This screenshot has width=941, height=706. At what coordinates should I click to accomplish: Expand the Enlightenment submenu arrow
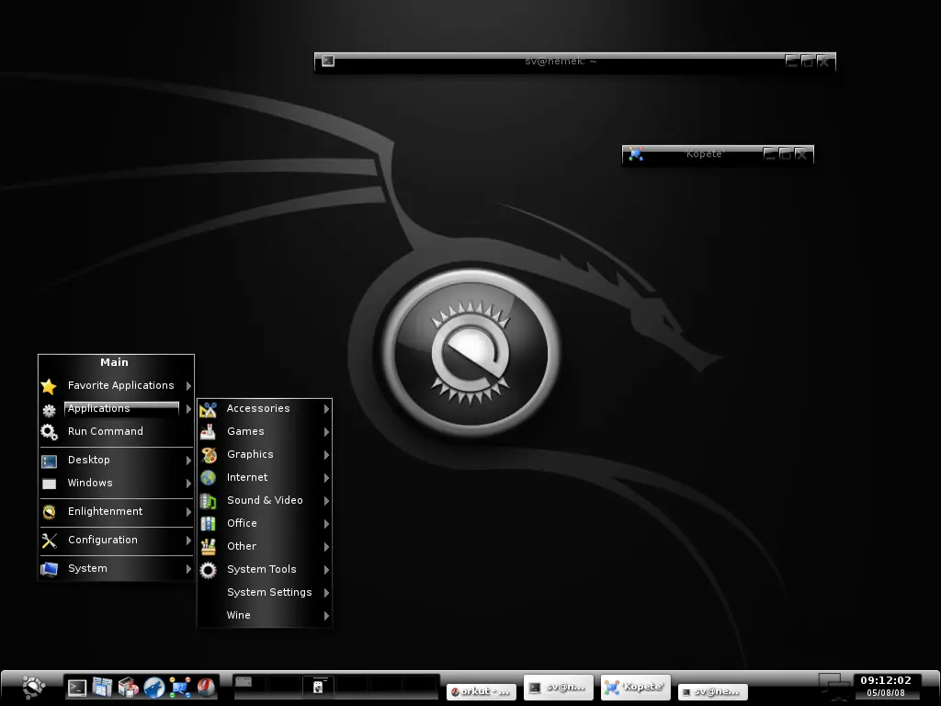188,512
